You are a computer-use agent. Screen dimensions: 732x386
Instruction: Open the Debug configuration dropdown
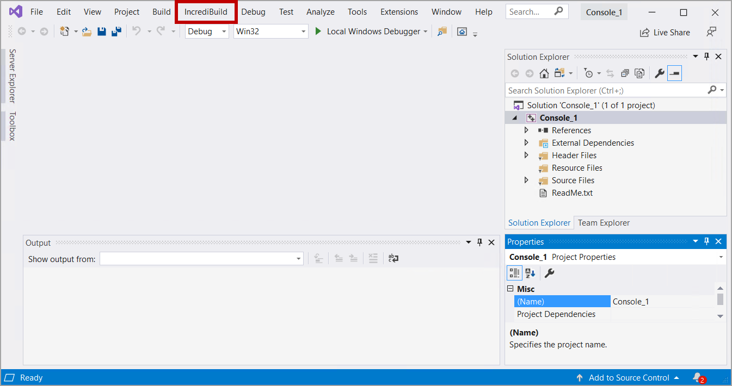tap(207, 32)
